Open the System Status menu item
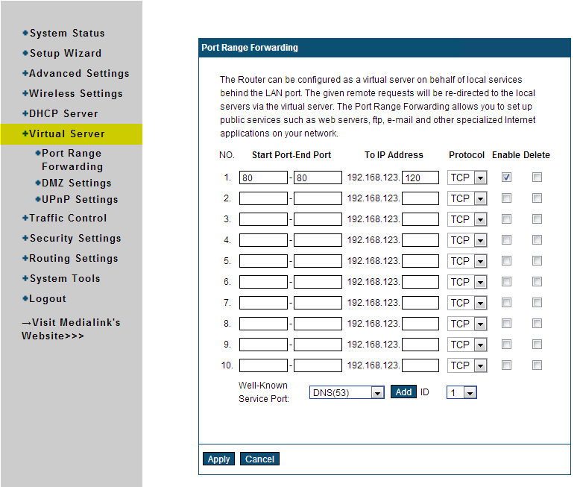Image resolution: width=583 pixels, height=487 pixels. tap(67, 34)
